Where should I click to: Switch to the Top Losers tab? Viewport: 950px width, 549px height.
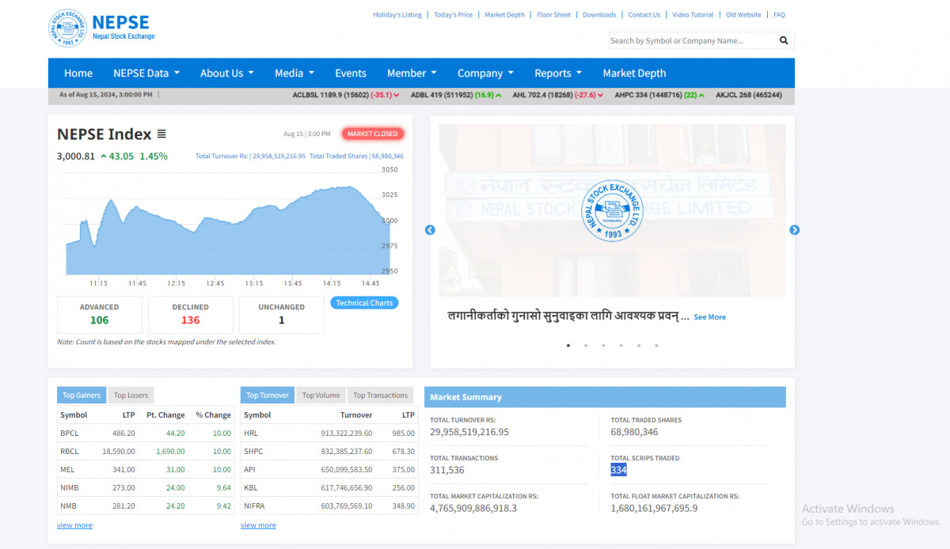(x=131, y=396)
